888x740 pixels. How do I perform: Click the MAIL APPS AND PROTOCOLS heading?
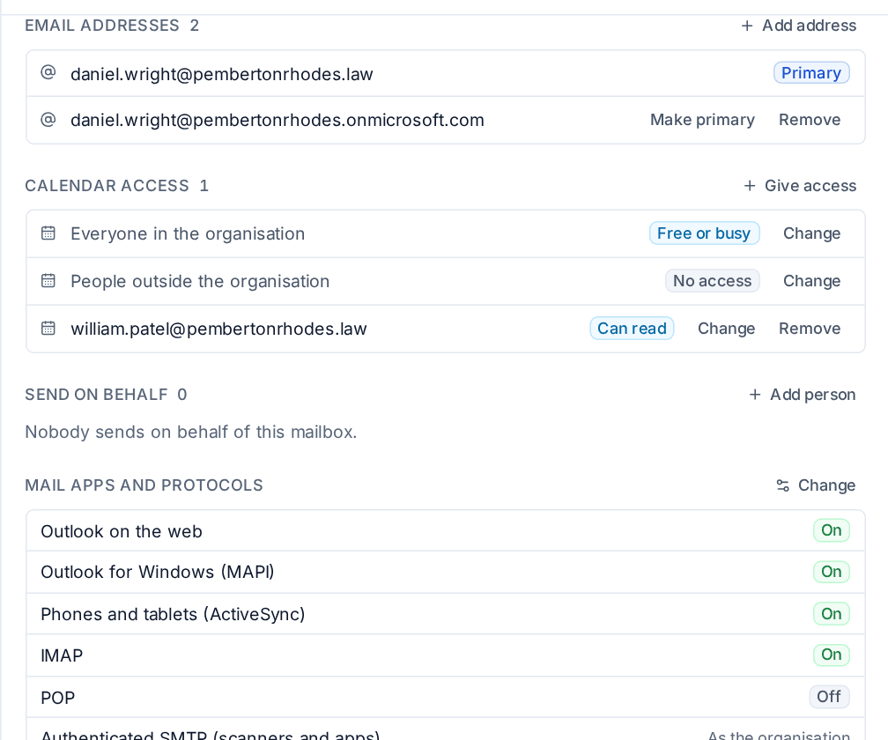click(x=144, y=485)
